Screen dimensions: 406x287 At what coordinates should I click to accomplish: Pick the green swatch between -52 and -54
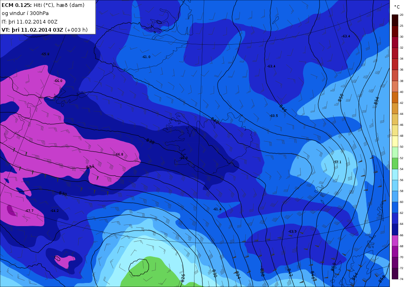point(395,163)
